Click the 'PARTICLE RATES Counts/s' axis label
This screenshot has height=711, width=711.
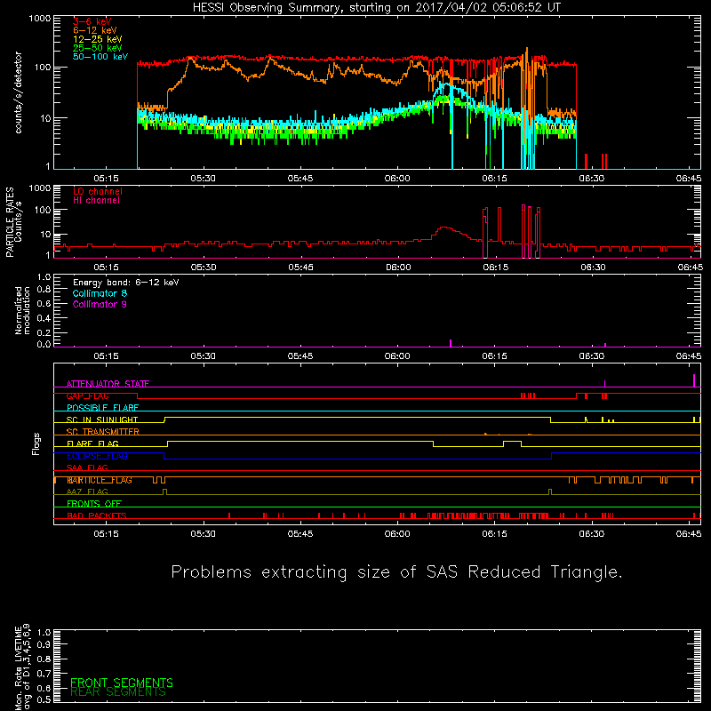coord(13,222)
